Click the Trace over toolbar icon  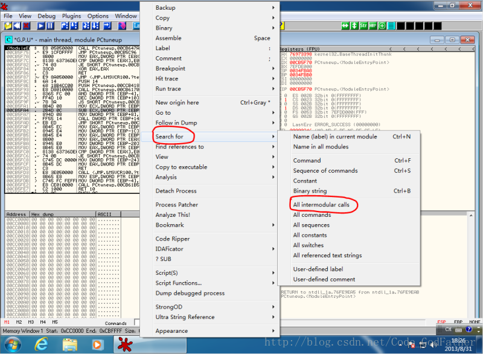95,26
